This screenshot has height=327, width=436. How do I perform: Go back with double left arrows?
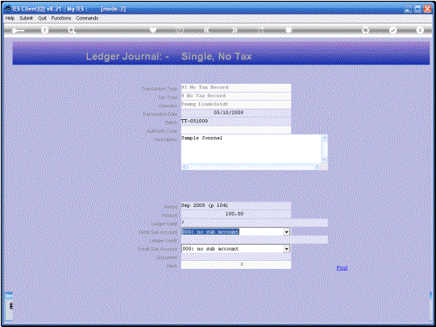click(206, 30)
